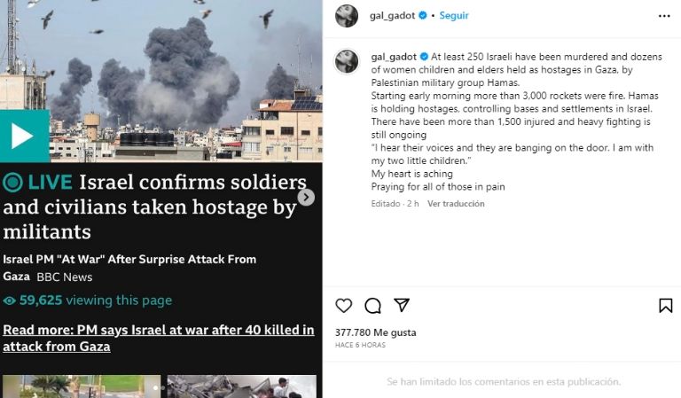Save the post with the bookmark icon
Image resolution: width=681 pixels, height=398 pixels.
point(665,306)
